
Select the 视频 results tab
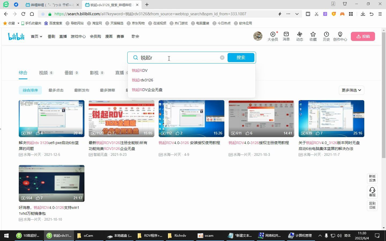coord(46,73)
